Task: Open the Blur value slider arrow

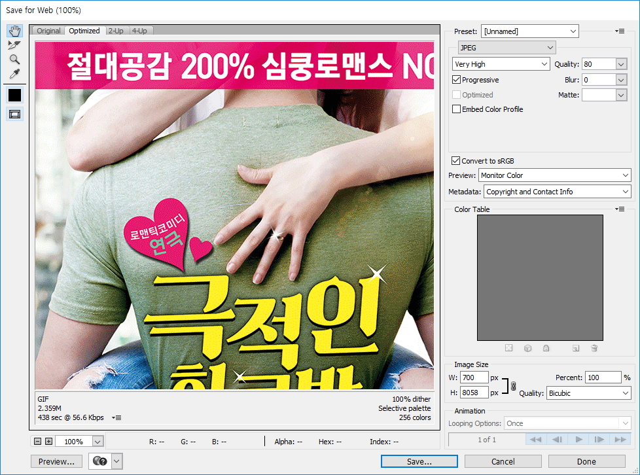Action: tap(621, 80)
